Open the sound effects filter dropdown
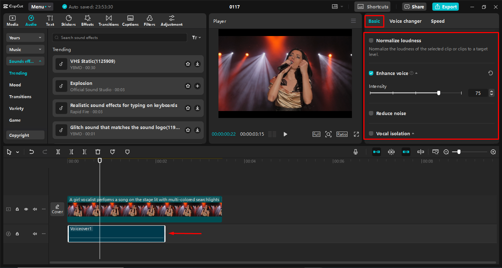 196,37
